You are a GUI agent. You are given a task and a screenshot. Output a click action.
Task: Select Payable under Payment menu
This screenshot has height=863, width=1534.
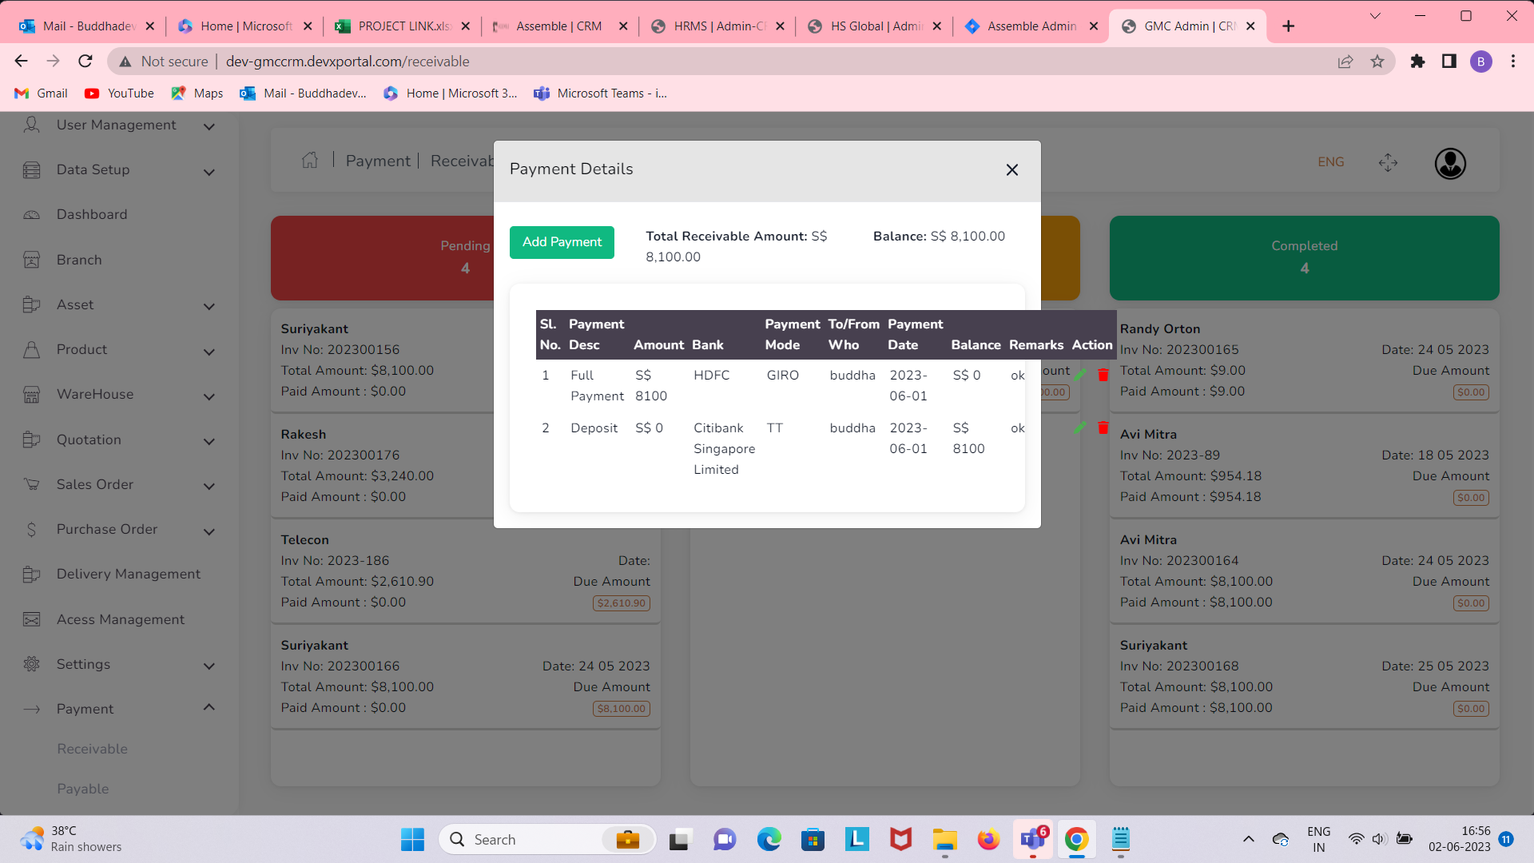tap(83, 789)
